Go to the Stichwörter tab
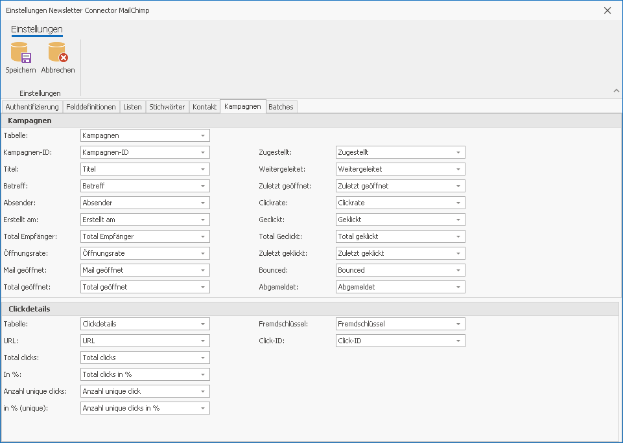 (167, 107)
